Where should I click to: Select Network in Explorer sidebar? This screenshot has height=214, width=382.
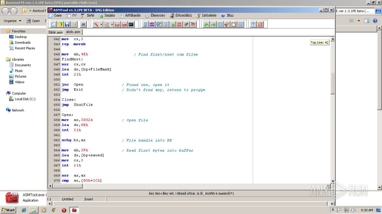click(x=15, y=110)
